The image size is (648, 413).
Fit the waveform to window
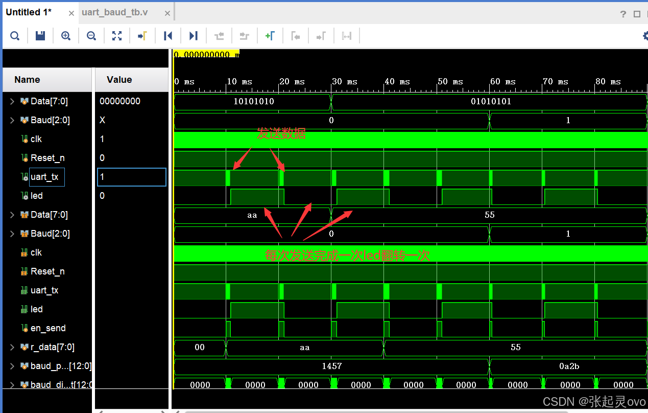tap(117, 36)
